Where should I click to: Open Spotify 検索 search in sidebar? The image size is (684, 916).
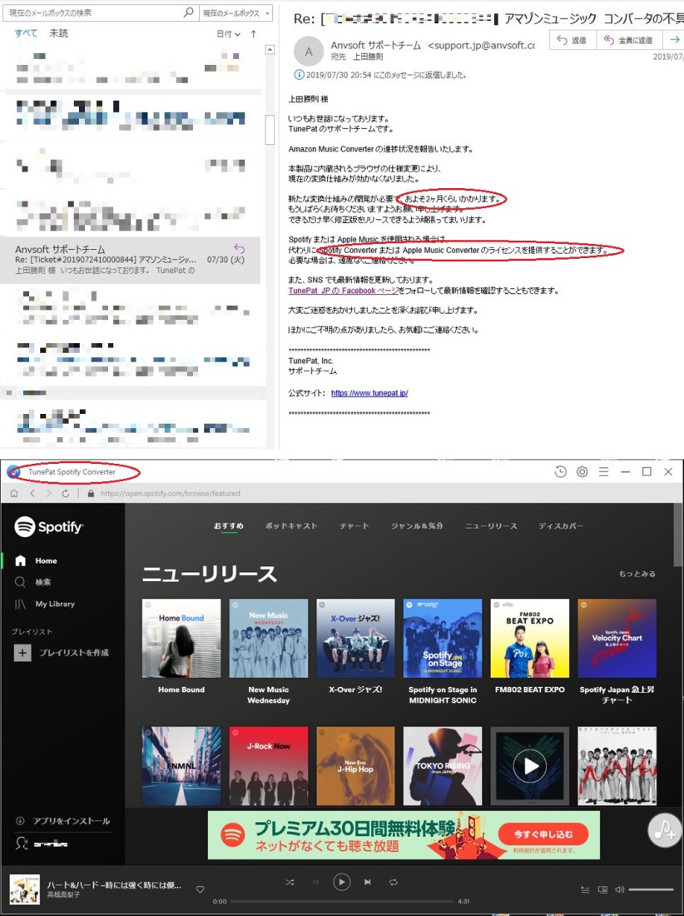point(33,582)
